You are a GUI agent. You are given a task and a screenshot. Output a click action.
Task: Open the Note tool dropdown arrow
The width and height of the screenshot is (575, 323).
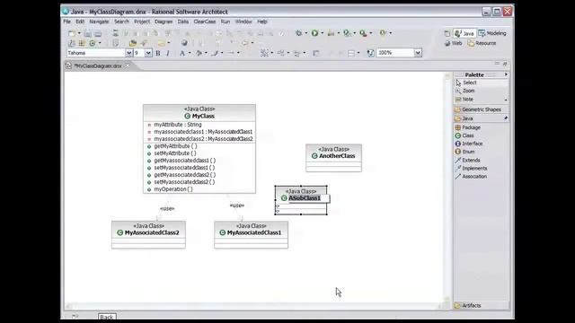tap(506, 100)
